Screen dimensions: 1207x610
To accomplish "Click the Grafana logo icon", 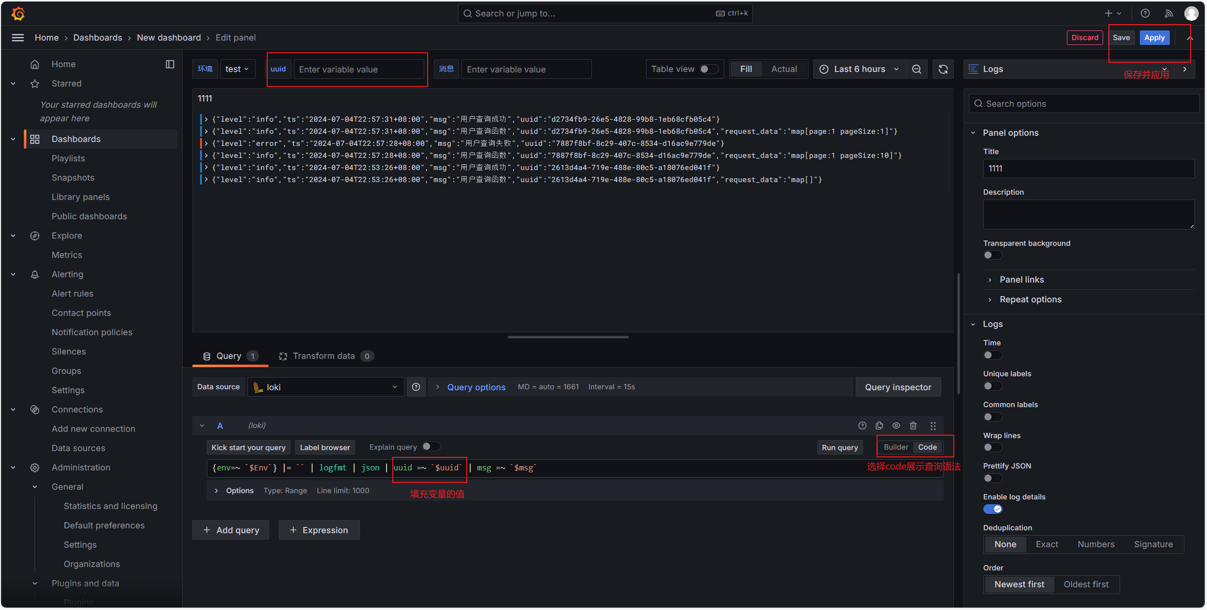I will pyautogui.click(x=18, y=14).
